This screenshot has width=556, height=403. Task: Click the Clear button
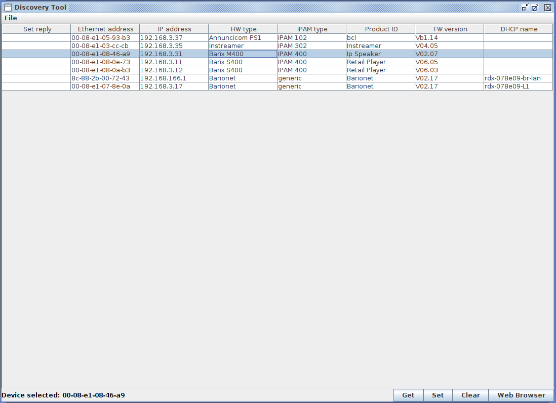pos(470,395)
